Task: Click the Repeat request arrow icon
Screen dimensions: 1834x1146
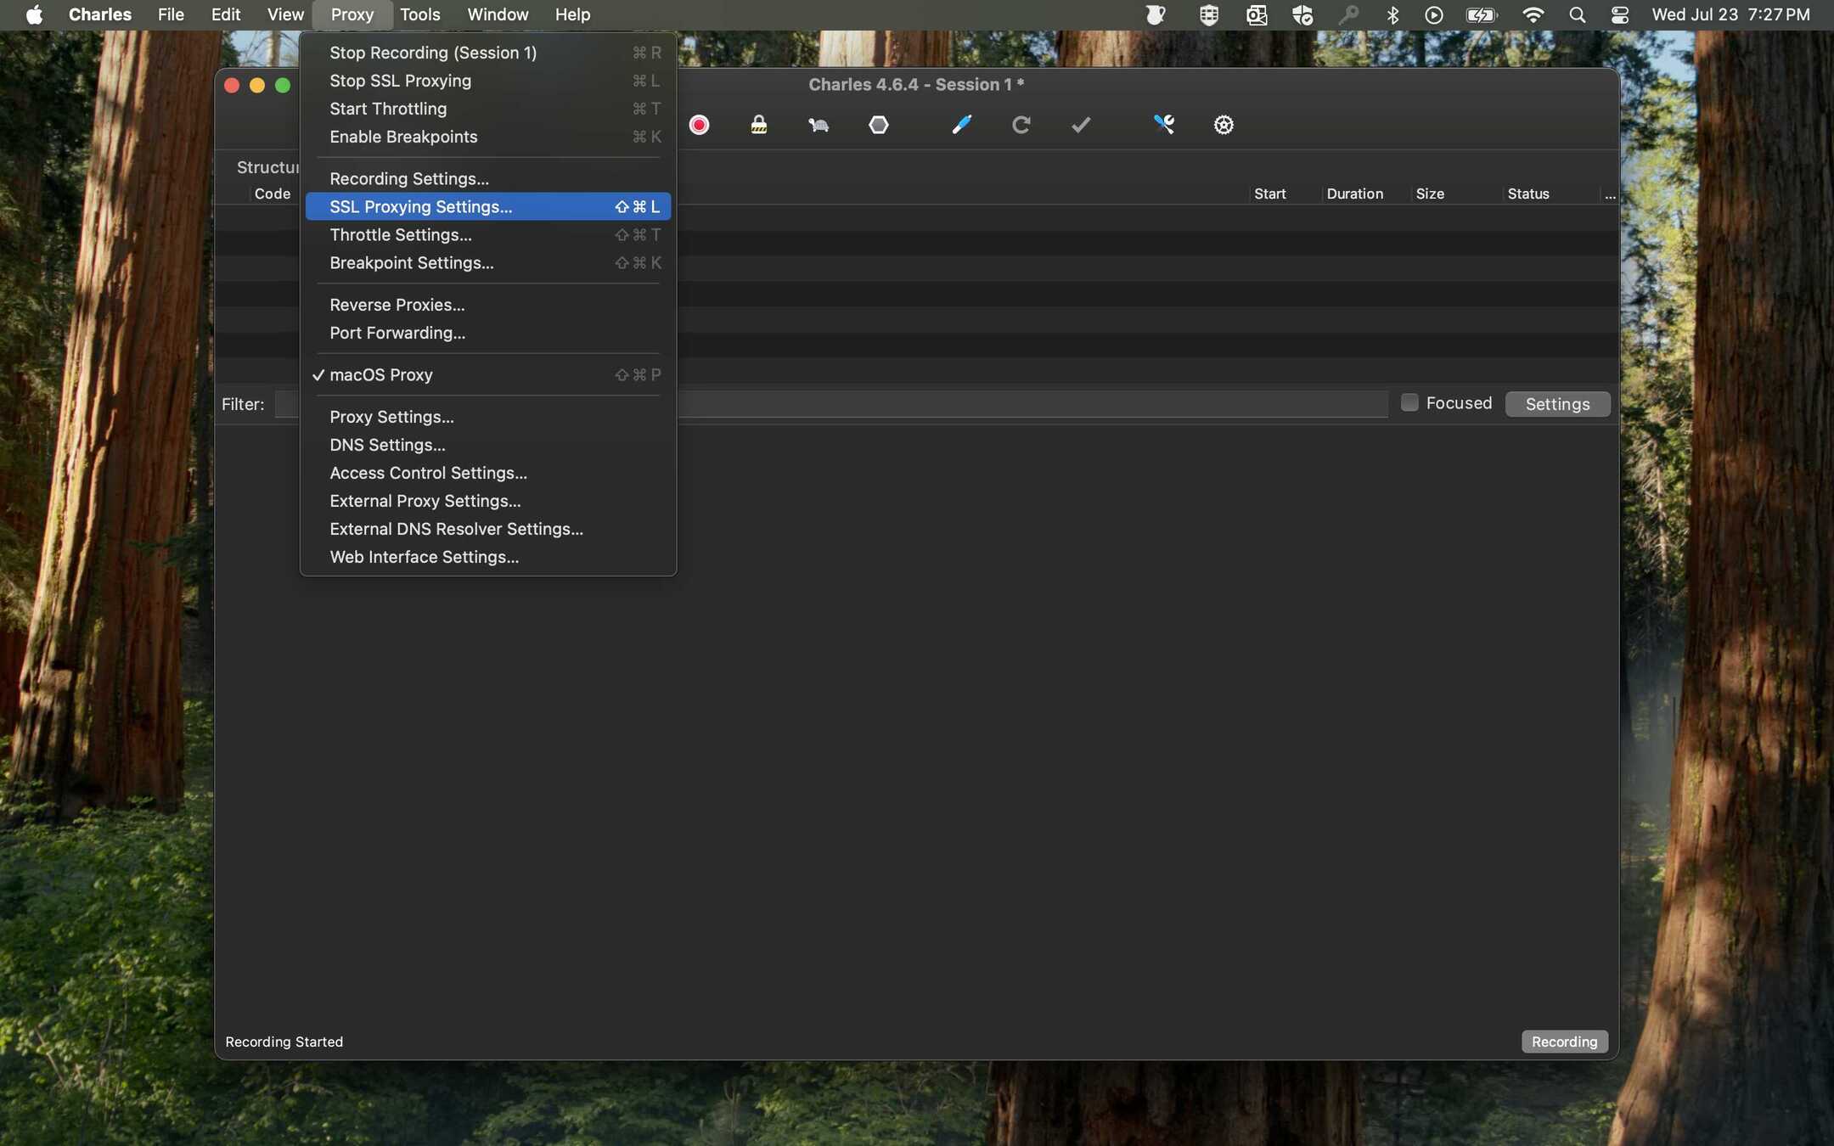Action: pos(1021,125)
